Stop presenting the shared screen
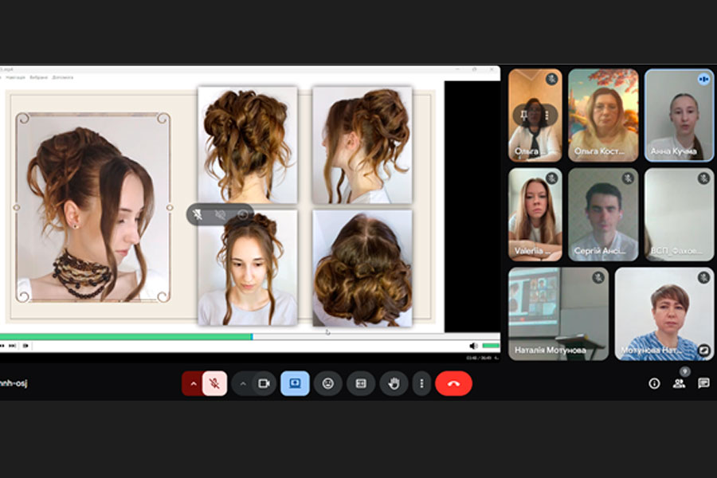Image resolution: width=717 pixels, height=478 pixels. tap(295, 383)
